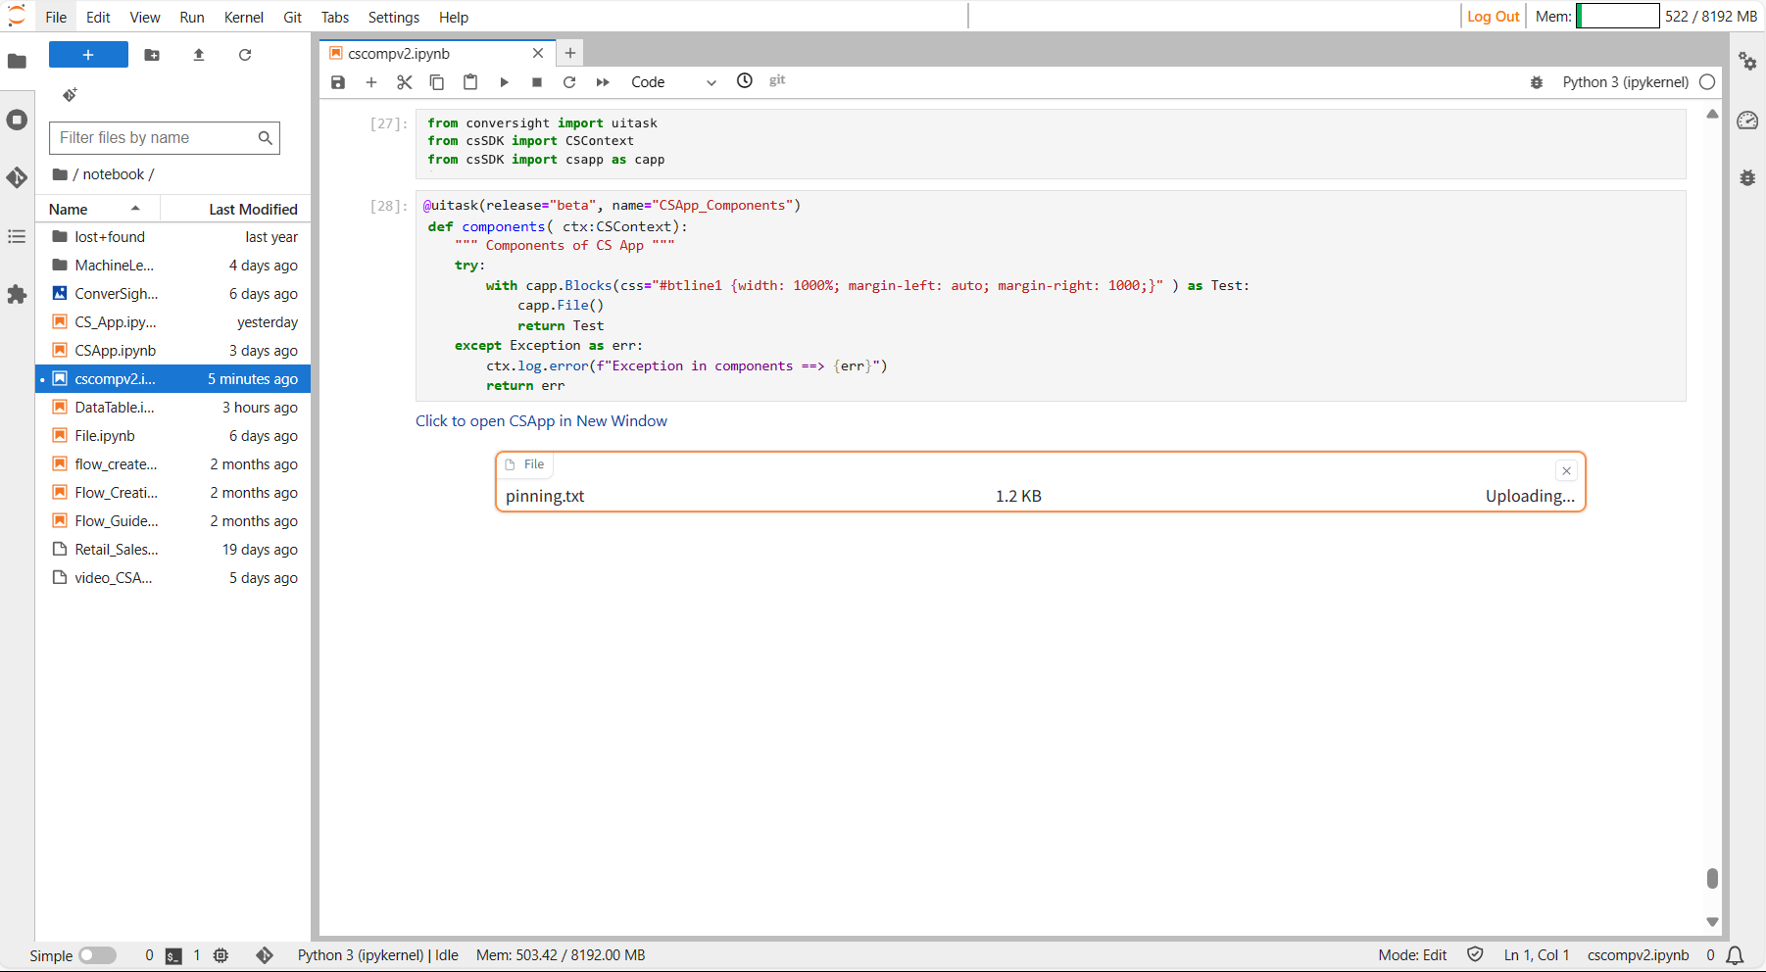Click the File upload component label
The image size is (1766, 972).
coord(525,464)
